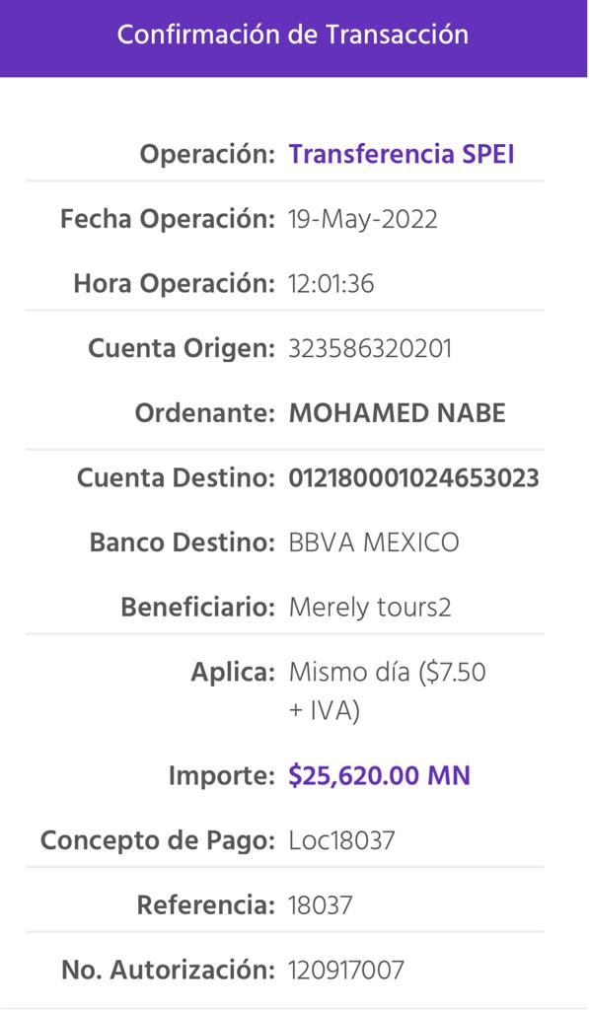The image size is (589, 1010).
Task: Click the Operación label
Action: (207, 155)
